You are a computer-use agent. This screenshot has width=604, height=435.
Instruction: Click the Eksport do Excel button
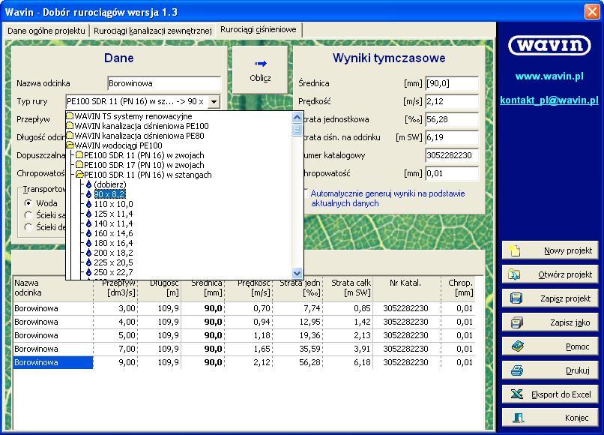pos(550,394)
